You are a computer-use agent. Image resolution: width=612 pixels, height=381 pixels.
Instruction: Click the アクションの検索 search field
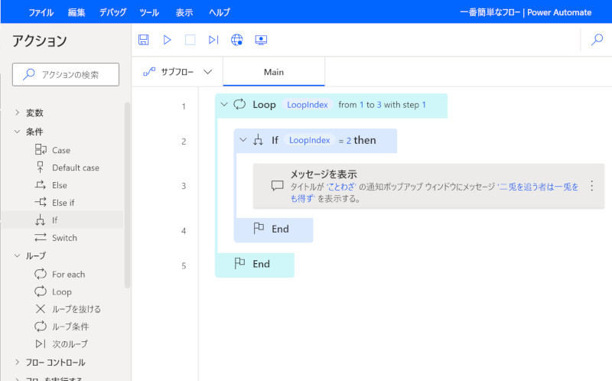[66, 74]
